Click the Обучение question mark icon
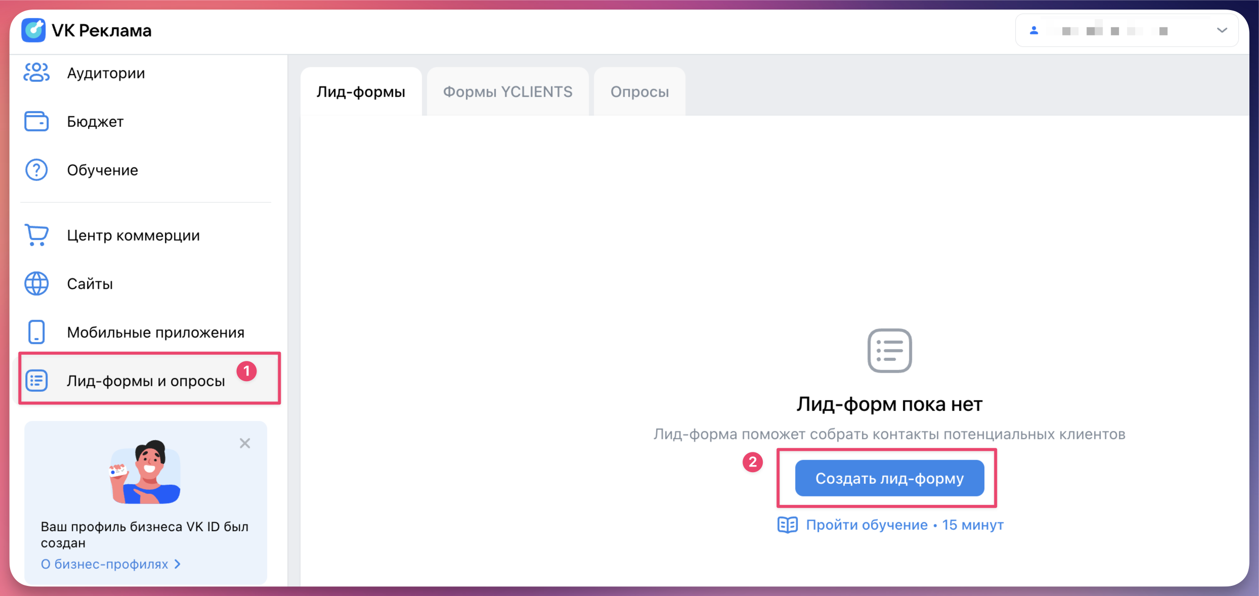Viewport: 1259px width, 596px height. pyautogui.click(x=36, y=170)
